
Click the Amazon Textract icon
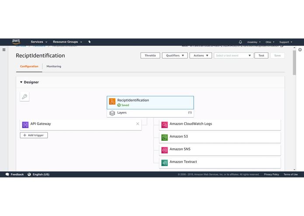pyautogui.click(x=164, y=163)
